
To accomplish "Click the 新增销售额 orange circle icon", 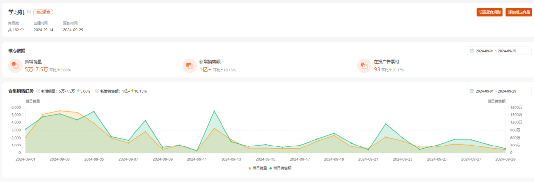I will 190,66.
